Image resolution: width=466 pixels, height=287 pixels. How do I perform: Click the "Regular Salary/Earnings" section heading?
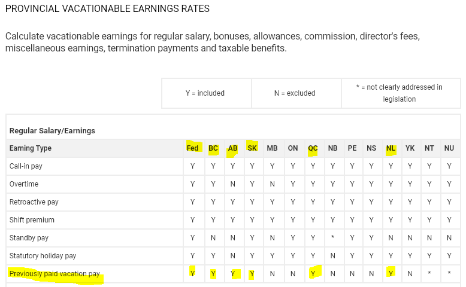click(x=52, y=130)
